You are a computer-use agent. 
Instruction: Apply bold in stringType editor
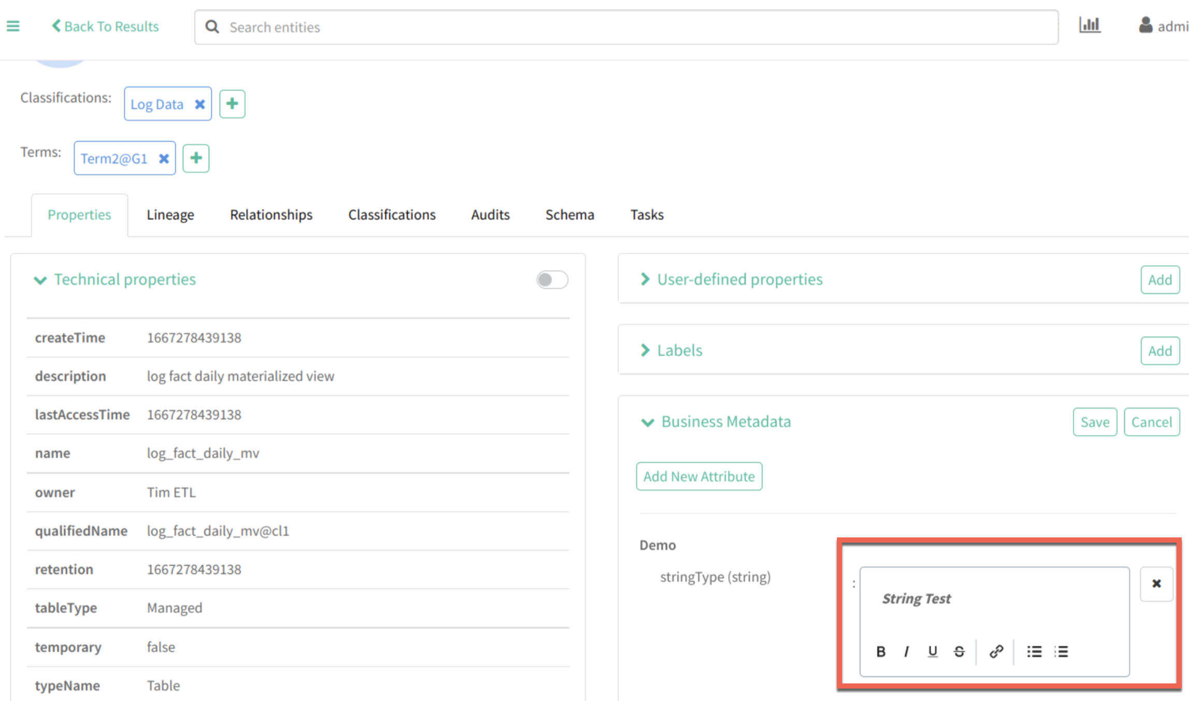point(880,651)
